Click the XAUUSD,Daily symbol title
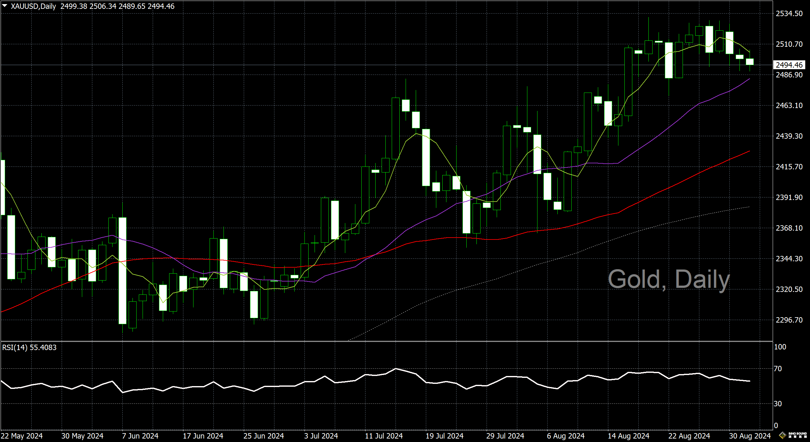Viewport: 810px width, 442px height. coord(33,6)
